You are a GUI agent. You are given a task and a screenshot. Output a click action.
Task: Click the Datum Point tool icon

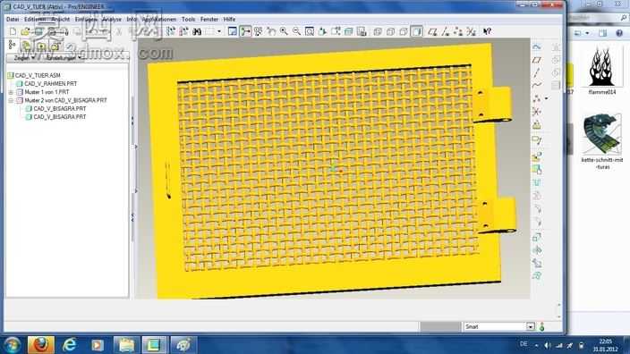point(536,98)
